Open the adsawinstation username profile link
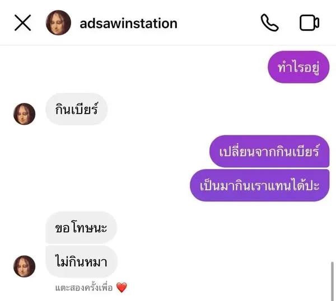 pos(128,23)
